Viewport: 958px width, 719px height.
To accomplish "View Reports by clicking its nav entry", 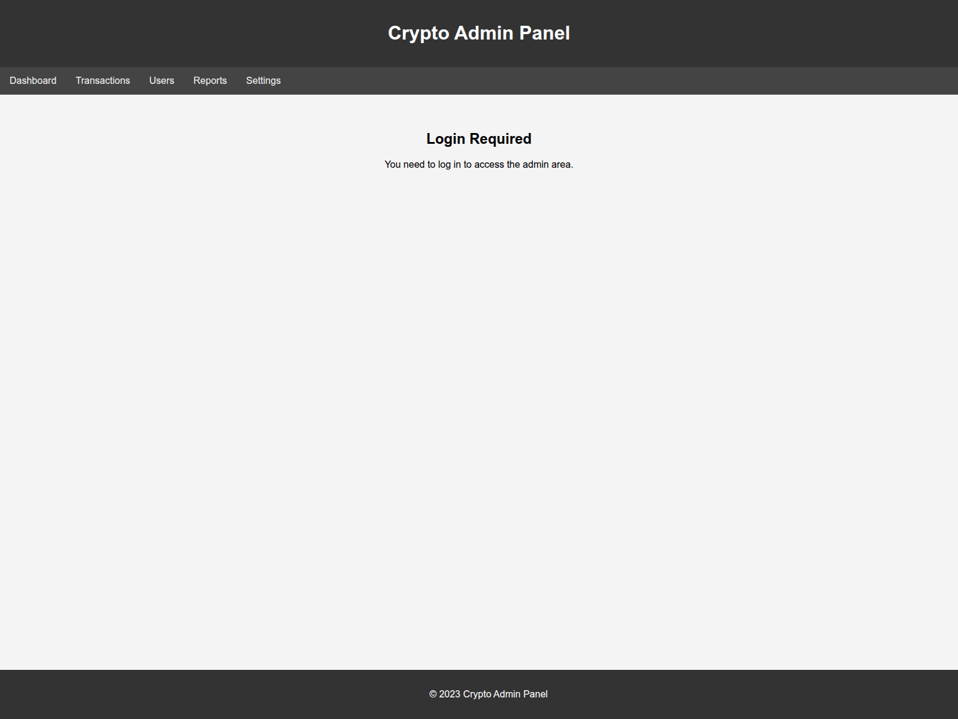I will pyautogui.click(x=210, y=80).
